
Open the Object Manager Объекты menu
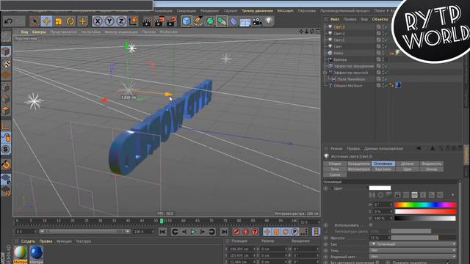point(380,19)
